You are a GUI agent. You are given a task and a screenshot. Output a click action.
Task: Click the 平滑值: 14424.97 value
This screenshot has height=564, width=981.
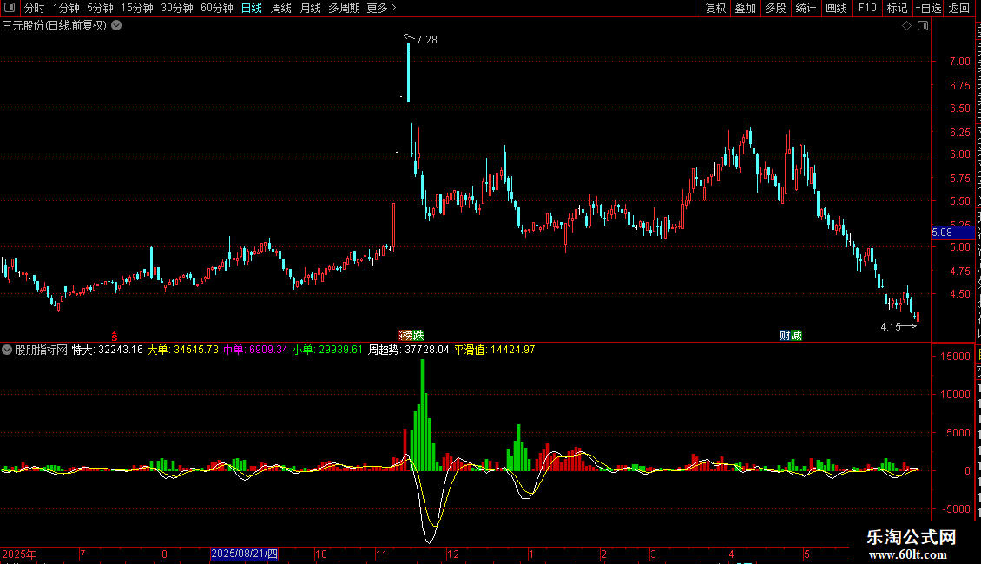pos(494,350)
